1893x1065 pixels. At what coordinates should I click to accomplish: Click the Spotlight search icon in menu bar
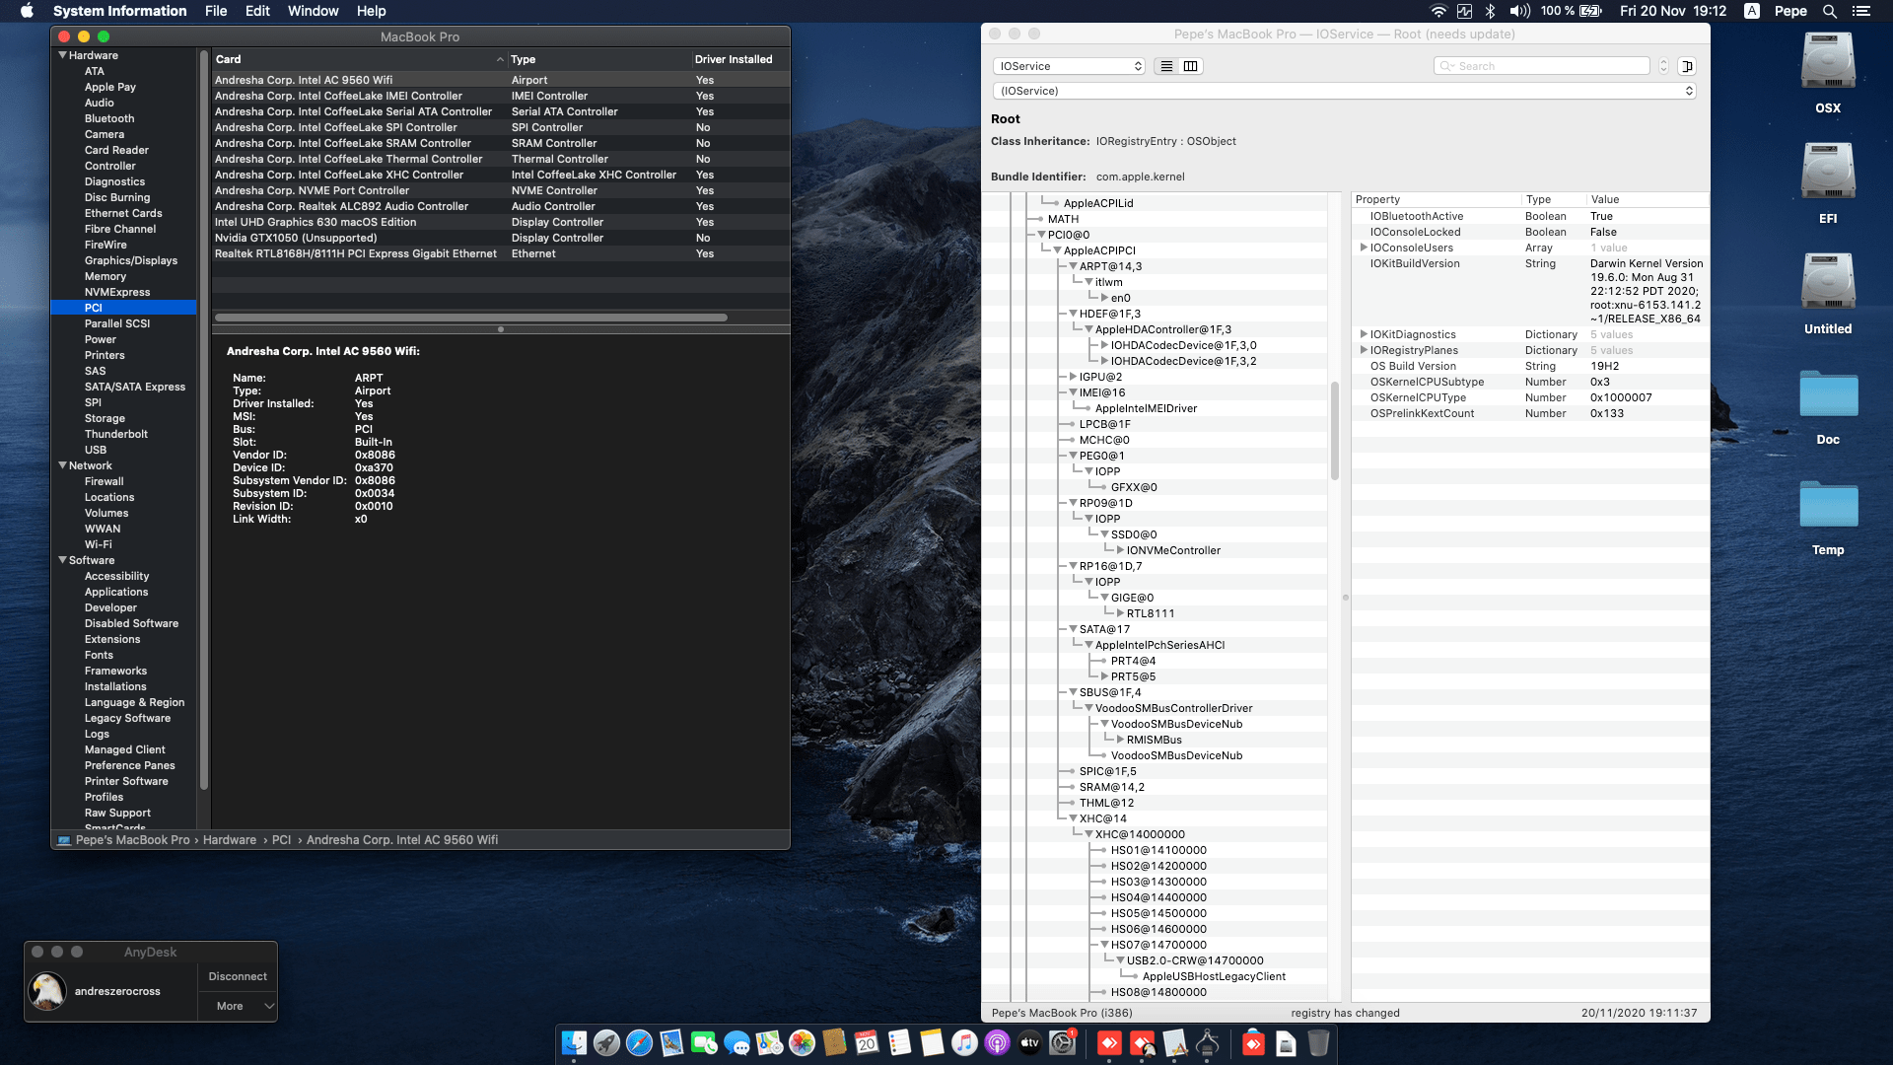(x=1829, y=11)
